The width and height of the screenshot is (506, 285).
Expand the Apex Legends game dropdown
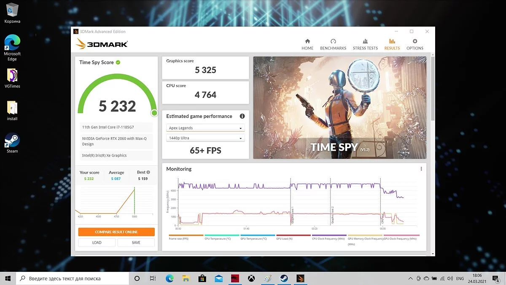[205, 128]
